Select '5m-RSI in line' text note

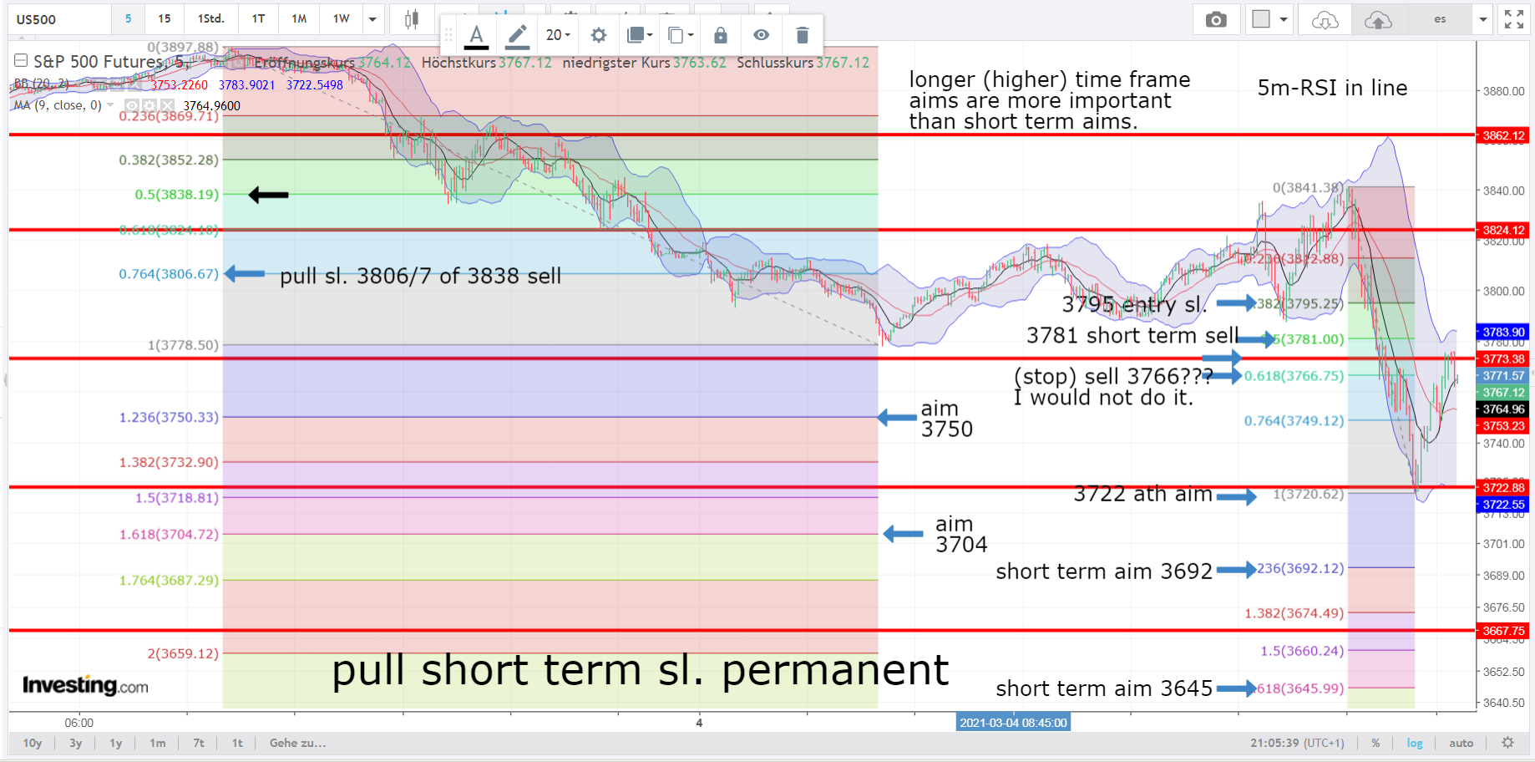(1332, 88)
